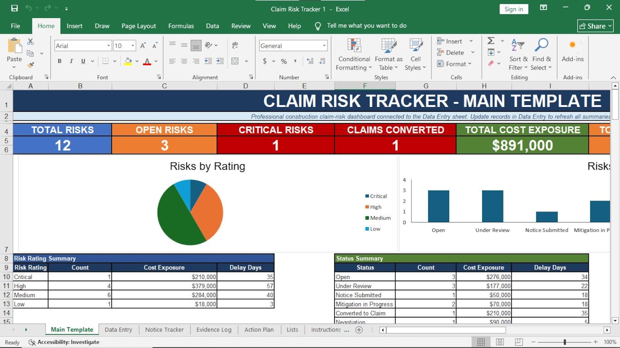620x348 pixels.
Task: Click the Fill down-arrow icon
Action: point(491,52)
